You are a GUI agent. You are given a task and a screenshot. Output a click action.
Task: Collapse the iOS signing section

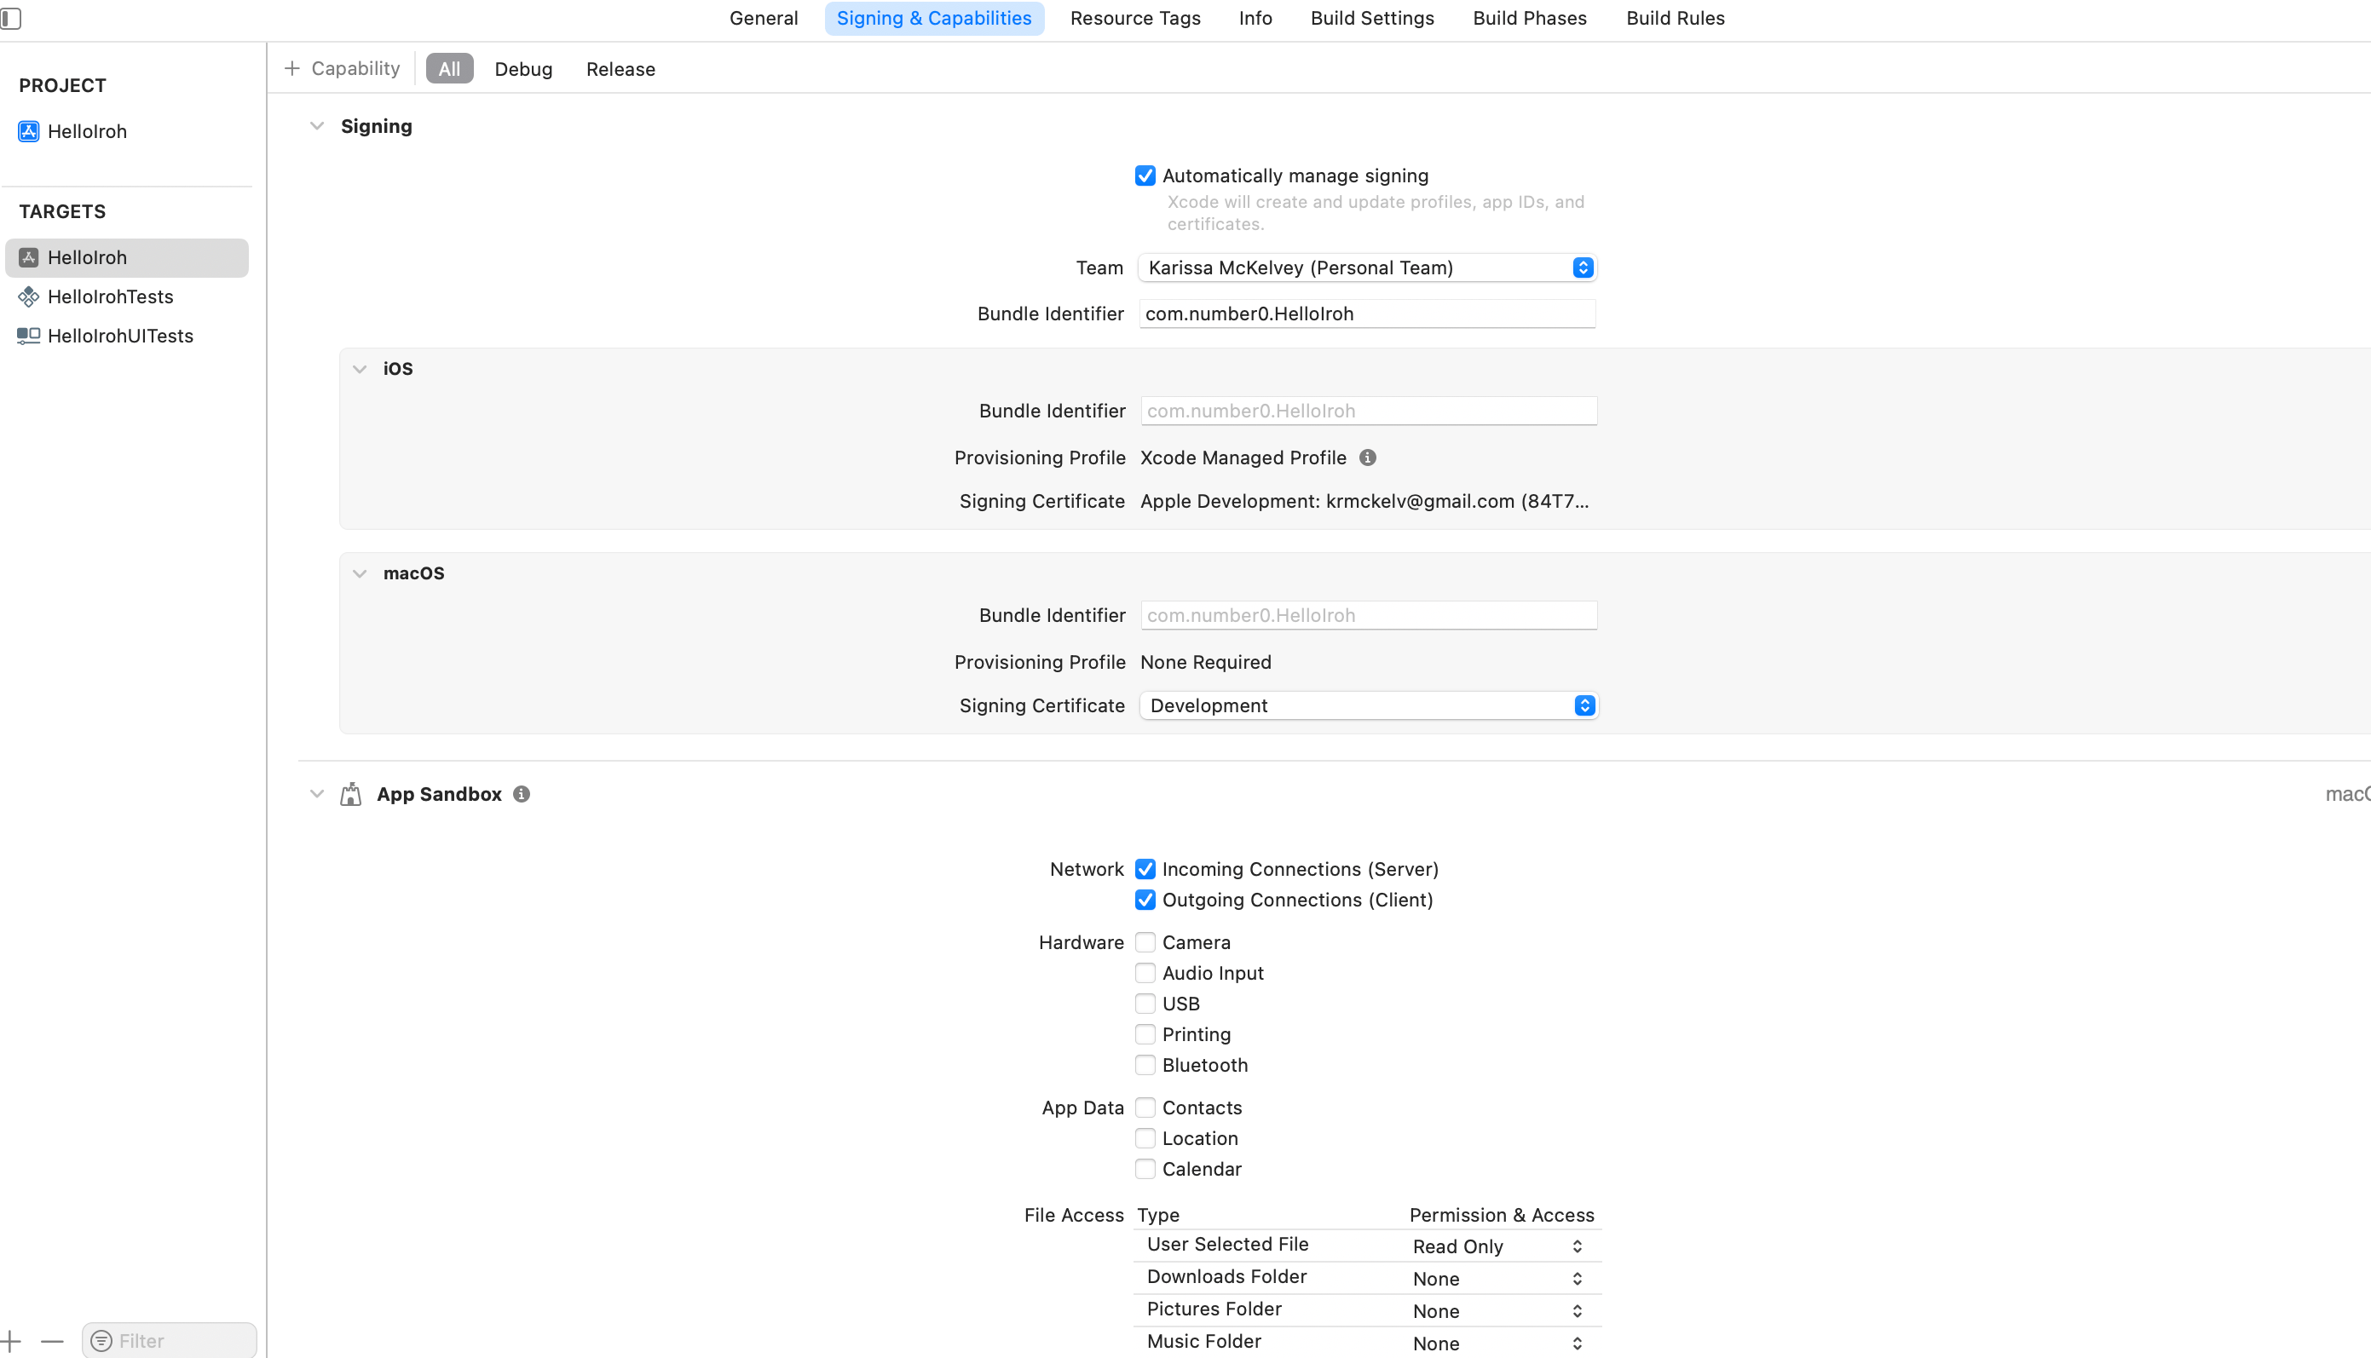click(x=360, y=370)
